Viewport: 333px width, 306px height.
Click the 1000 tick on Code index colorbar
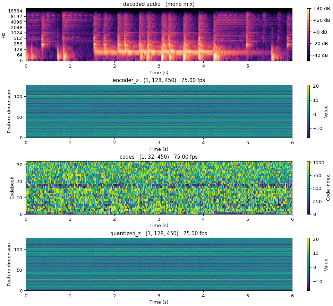pyautogui.click(x=318, y=163)
